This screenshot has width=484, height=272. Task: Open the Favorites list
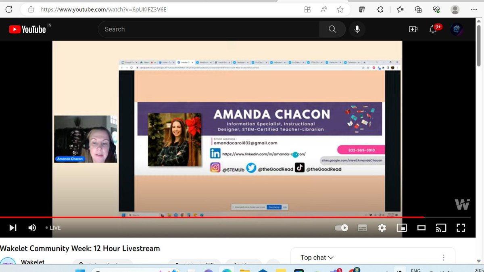[x=400, y=9]
